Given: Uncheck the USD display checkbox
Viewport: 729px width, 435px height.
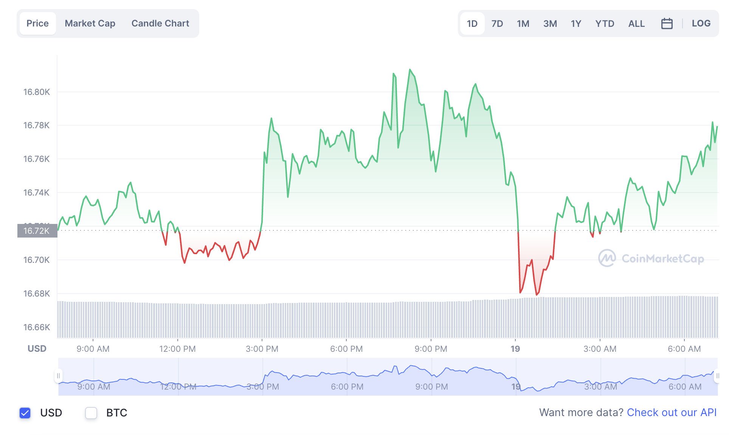Looking at the screenshot, I should pyautogui.click(x=25, y=413).
